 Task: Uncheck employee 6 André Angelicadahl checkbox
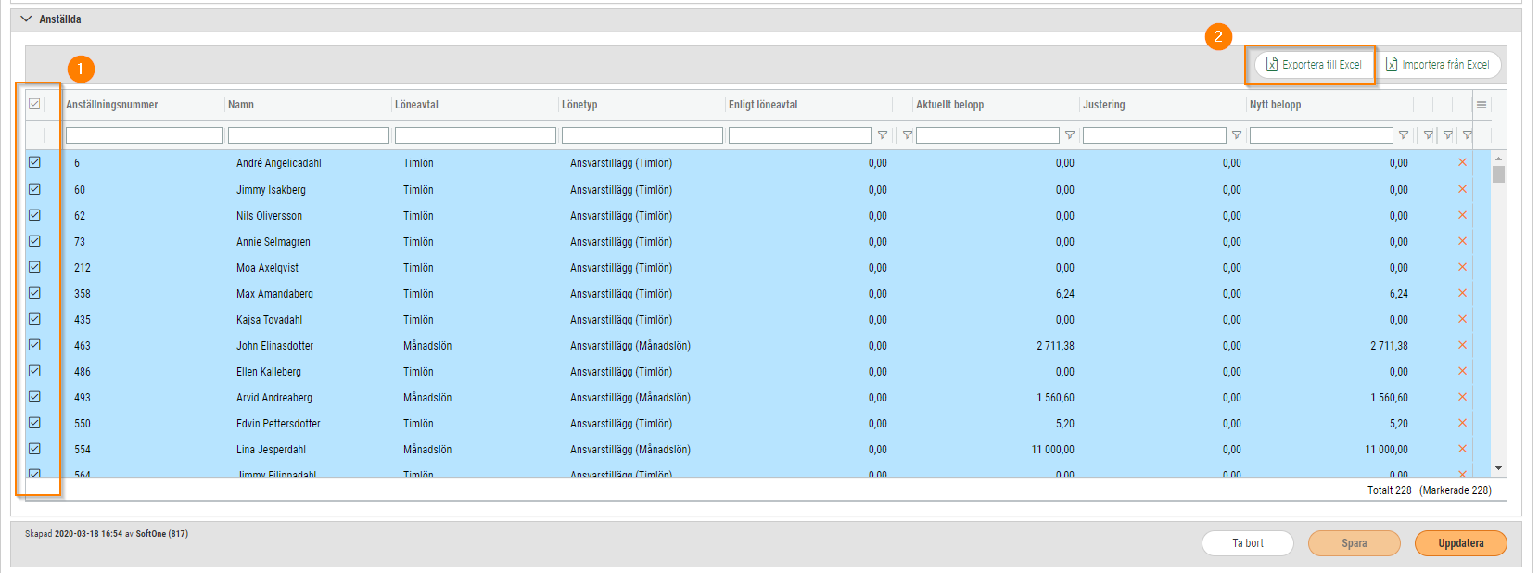[34, 162]
